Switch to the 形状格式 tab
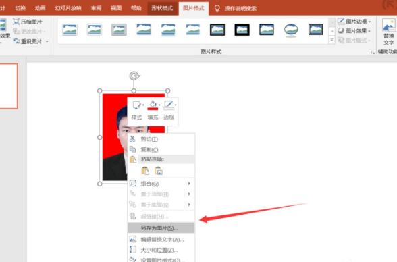 tap(162, 8)
